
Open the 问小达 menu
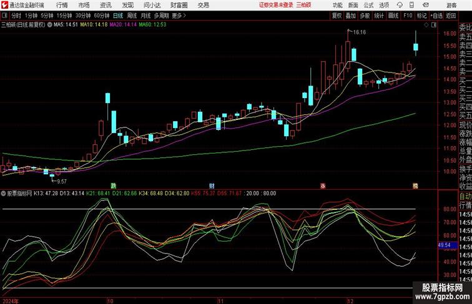(x=152, y=5)
